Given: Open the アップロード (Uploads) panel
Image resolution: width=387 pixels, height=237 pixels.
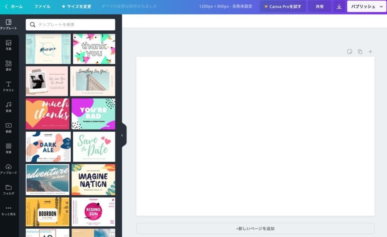Looking at the screenshot, I should coord(9,169).
